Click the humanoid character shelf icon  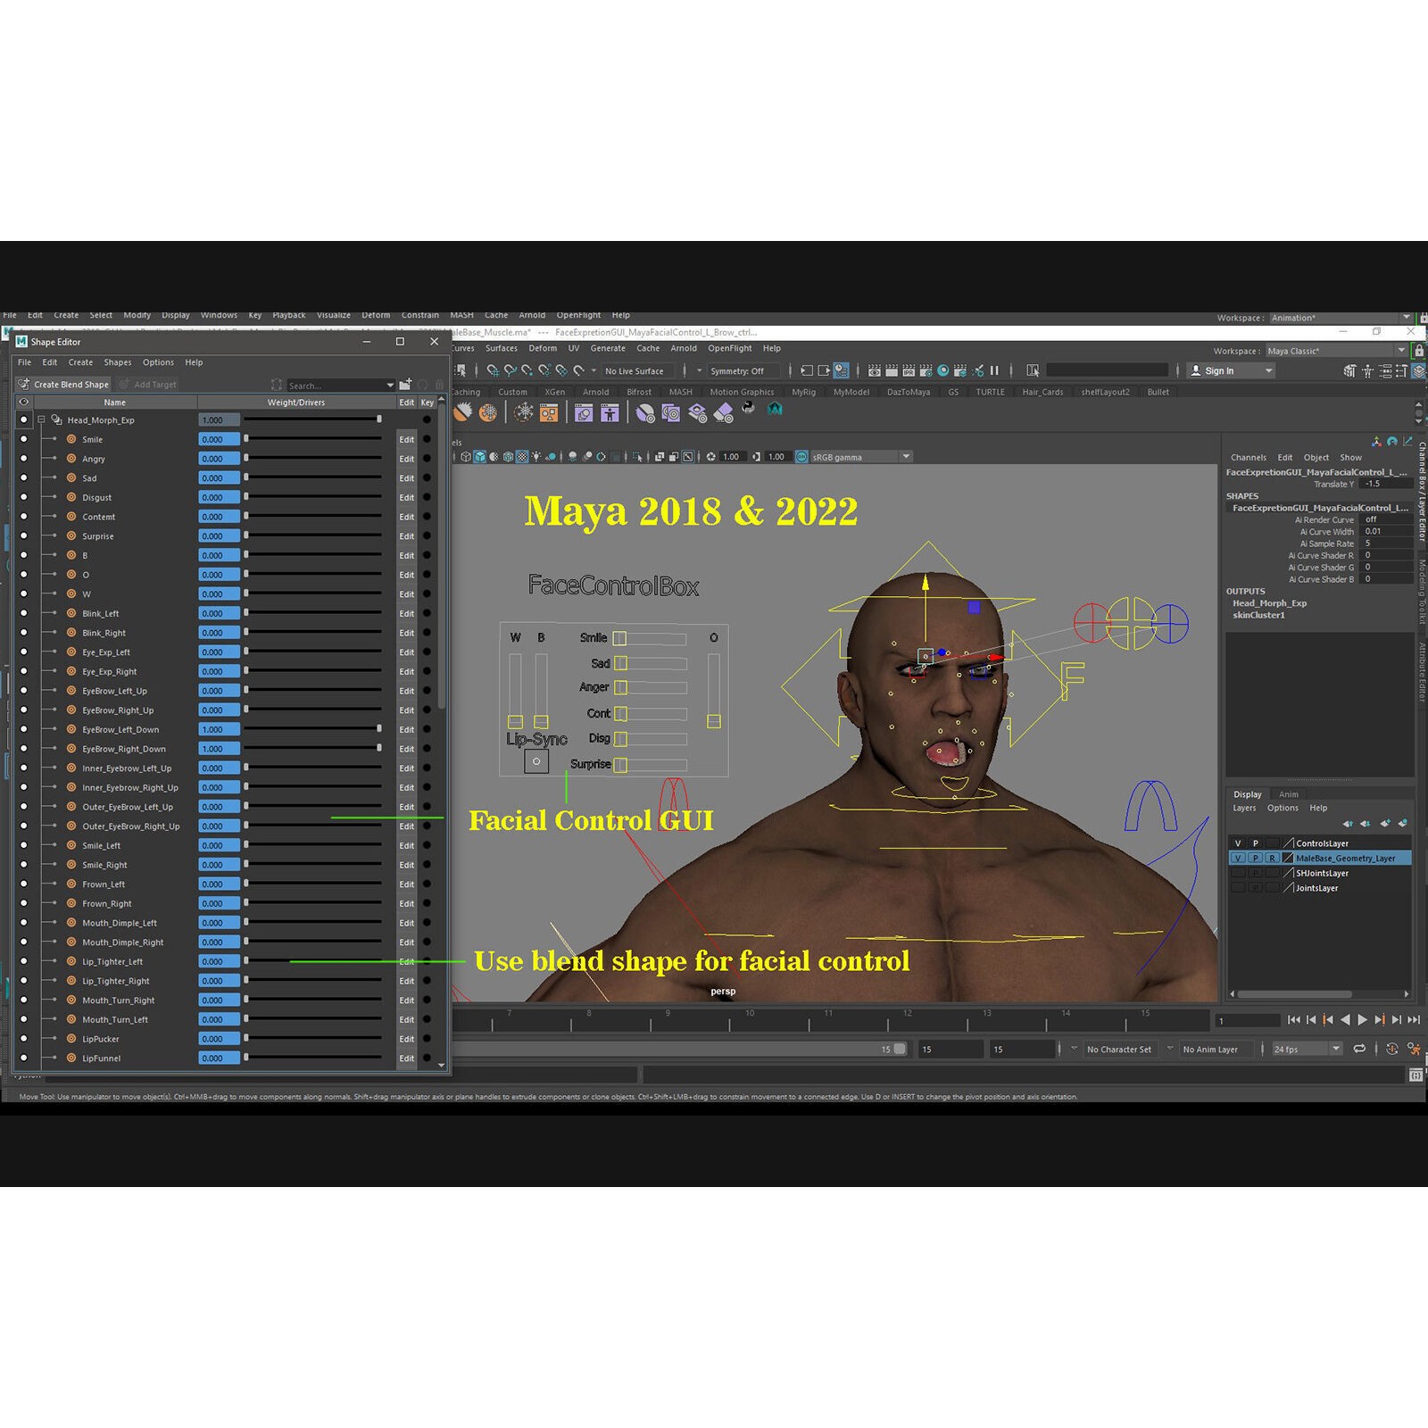click(610, 412)
